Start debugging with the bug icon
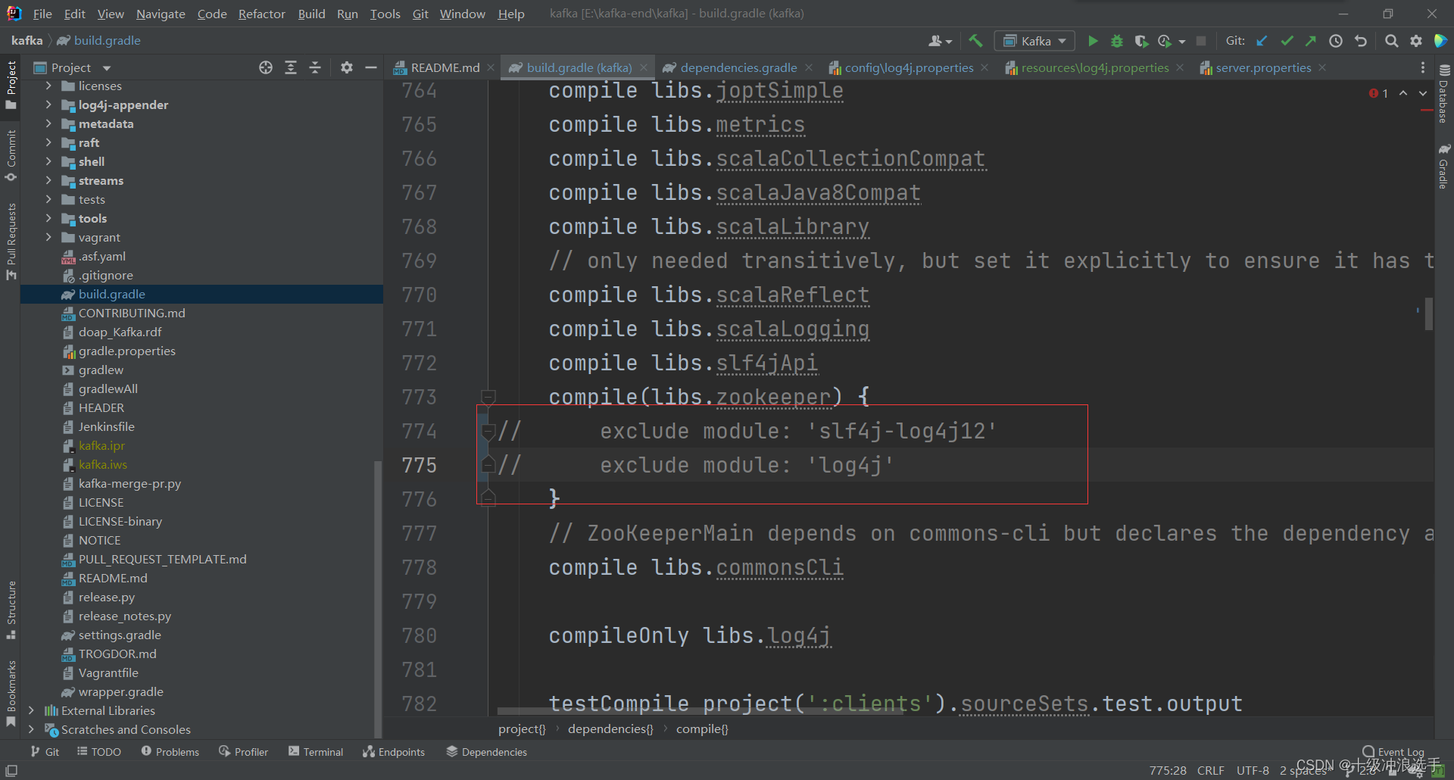 point(1117,41)
